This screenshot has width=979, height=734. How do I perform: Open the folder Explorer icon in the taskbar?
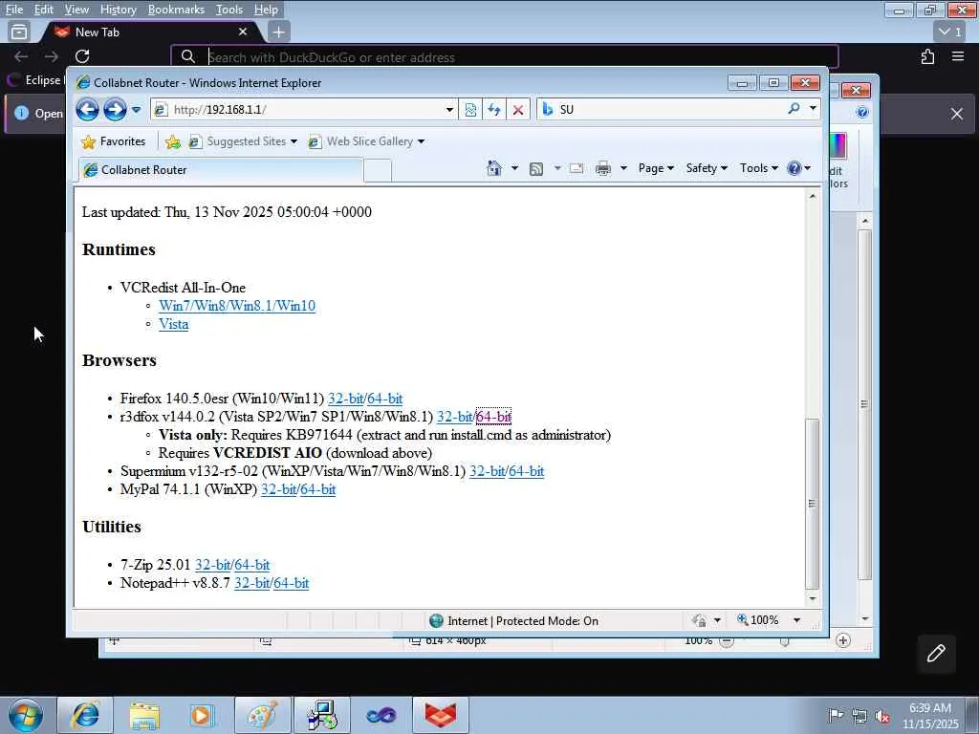[144, 715]
